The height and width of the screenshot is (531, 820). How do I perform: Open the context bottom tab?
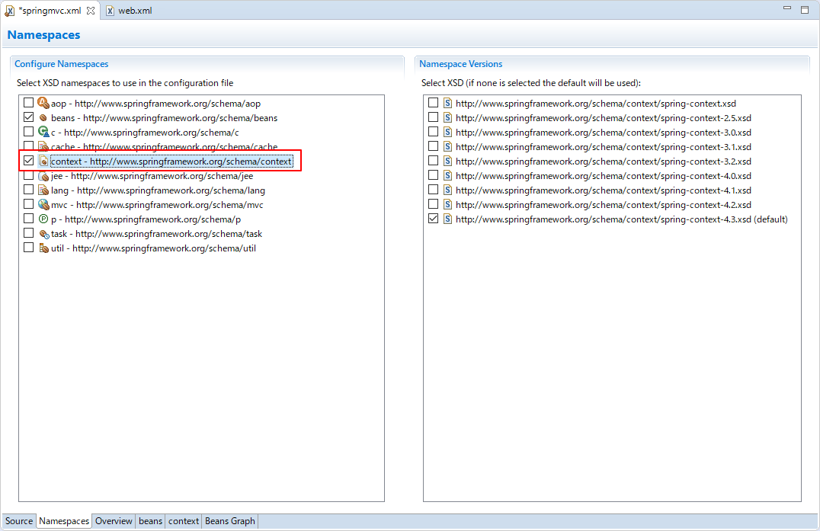(183, 521)
